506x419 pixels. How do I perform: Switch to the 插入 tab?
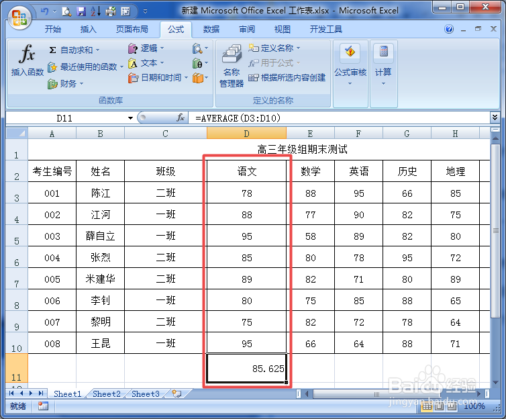(x=89, y=30)
